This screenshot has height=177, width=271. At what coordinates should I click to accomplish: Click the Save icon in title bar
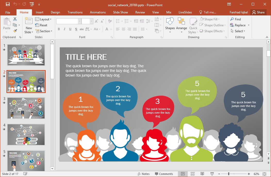pos(8,4)
